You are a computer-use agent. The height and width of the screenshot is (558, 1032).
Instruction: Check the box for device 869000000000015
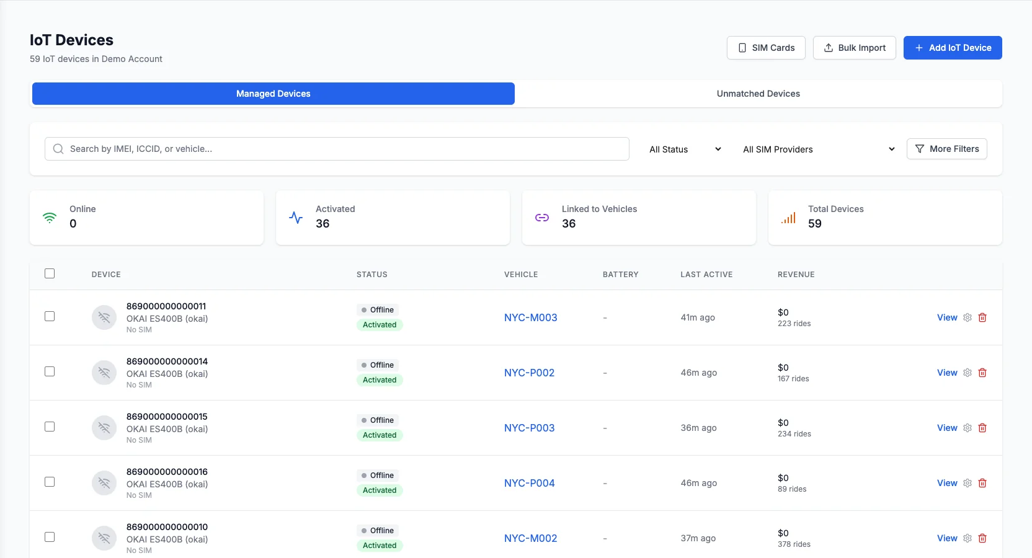coord(50,427)
